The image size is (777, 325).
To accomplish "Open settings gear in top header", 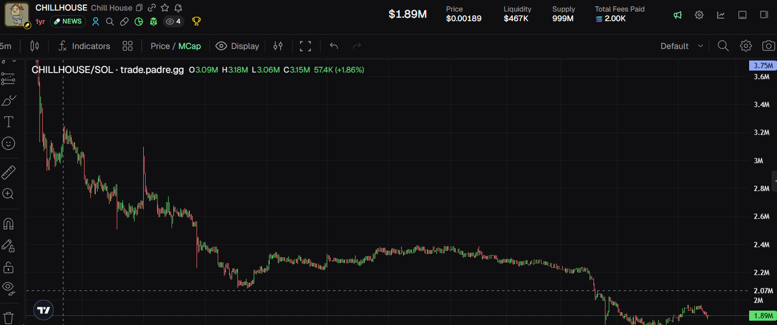I will click(699, 15).
